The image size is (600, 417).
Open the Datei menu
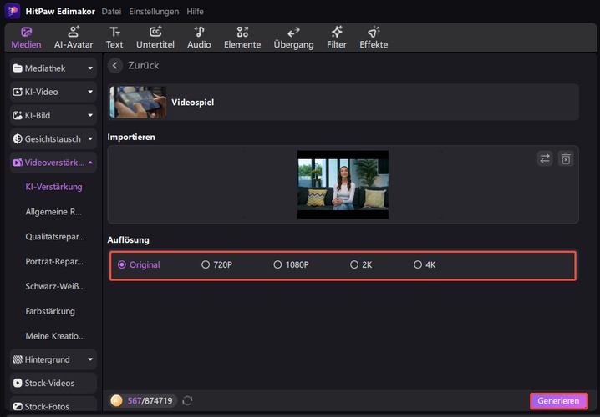pyautogui.click(x=111, y=12)
